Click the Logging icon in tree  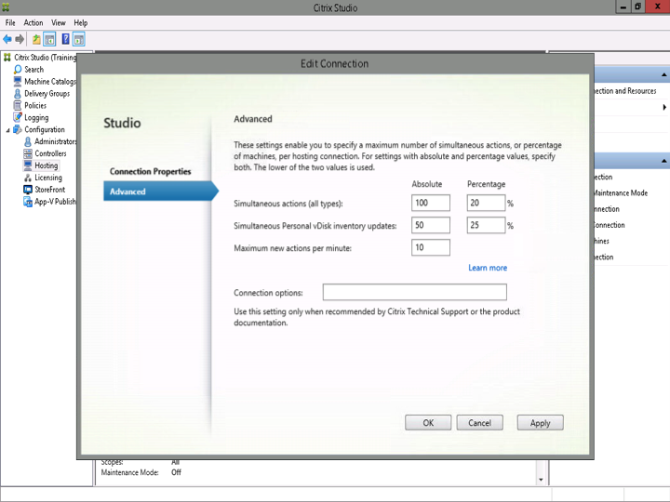click(18, 117)
